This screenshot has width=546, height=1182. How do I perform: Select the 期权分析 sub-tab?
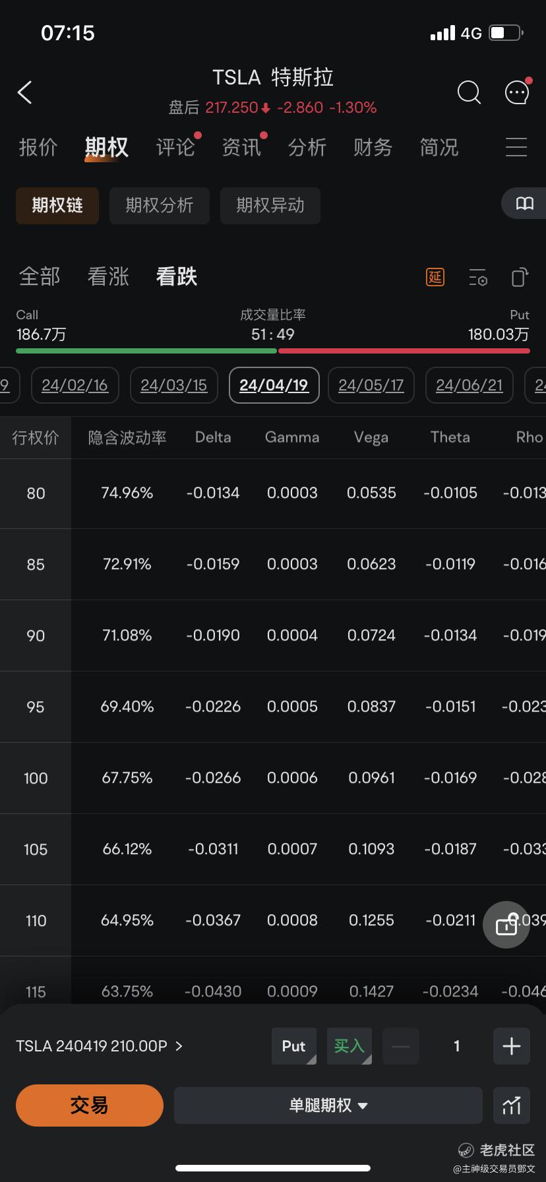[x=160, y=206]
